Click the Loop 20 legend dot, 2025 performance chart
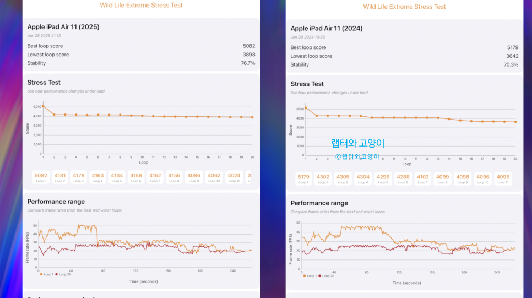The image size is (532, 298). tap(56, 274)
